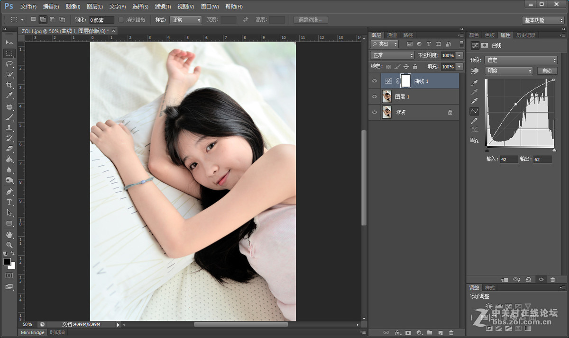Screen dimensions: 569x338
Task: Select the Spot Healing Brush tool
Action: (9, 107)
